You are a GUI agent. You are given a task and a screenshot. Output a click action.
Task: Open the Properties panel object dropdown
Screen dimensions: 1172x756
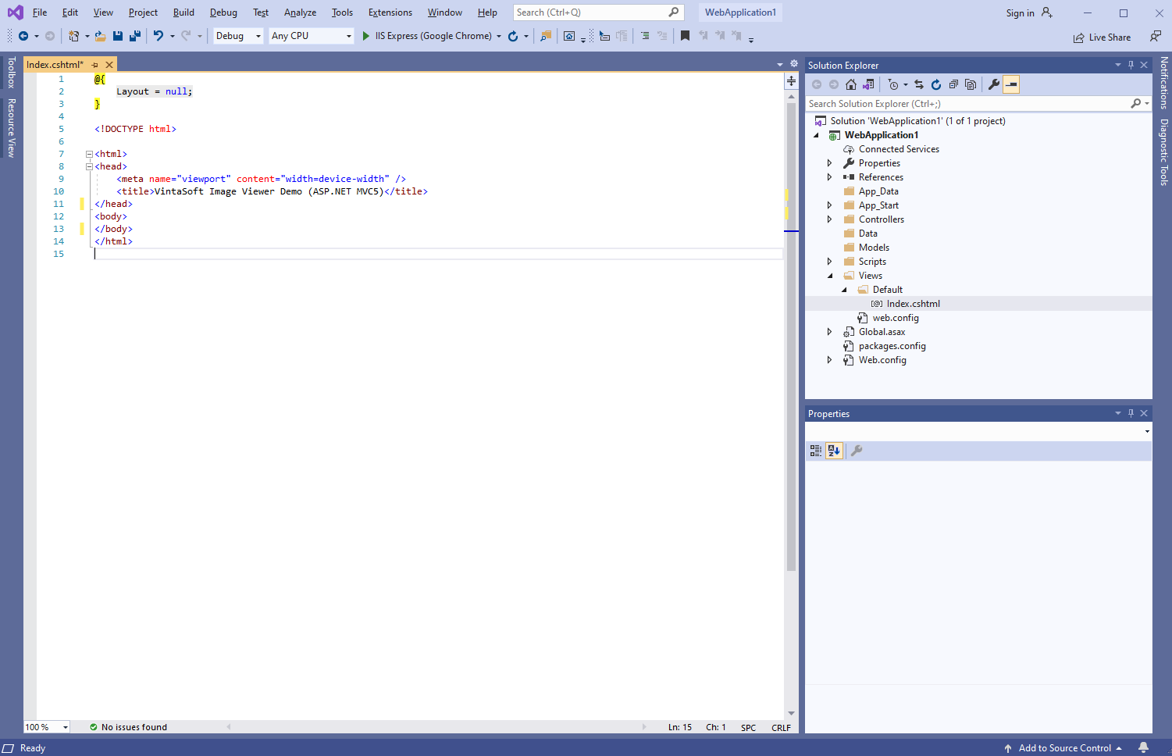1147,431
